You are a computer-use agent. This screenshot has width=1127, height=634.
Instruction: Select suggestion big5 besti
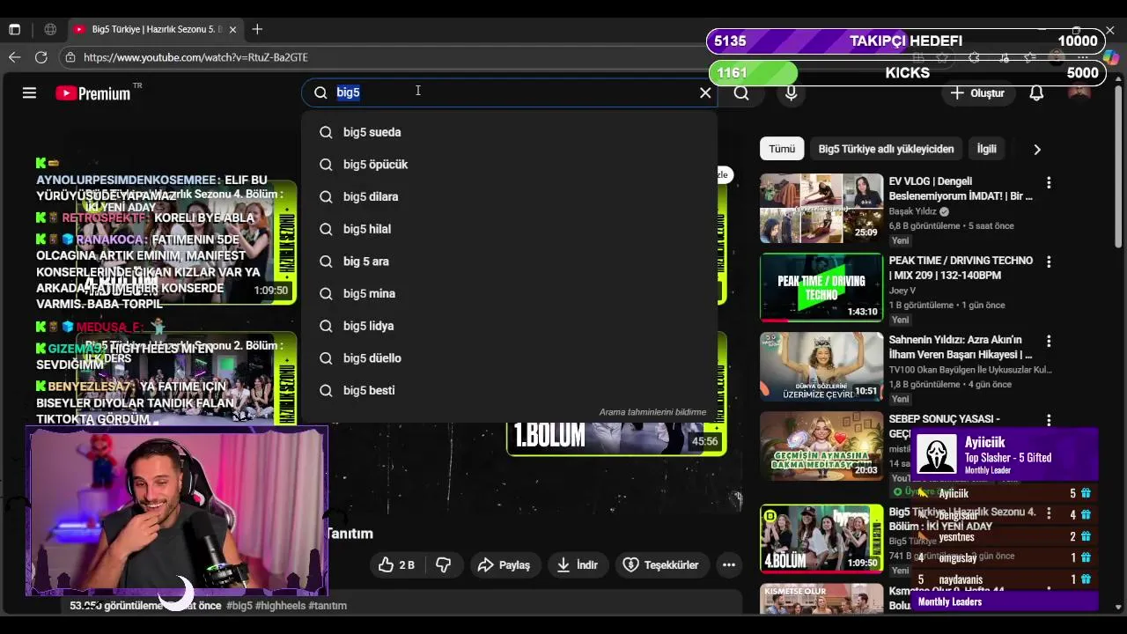(509, 390)
